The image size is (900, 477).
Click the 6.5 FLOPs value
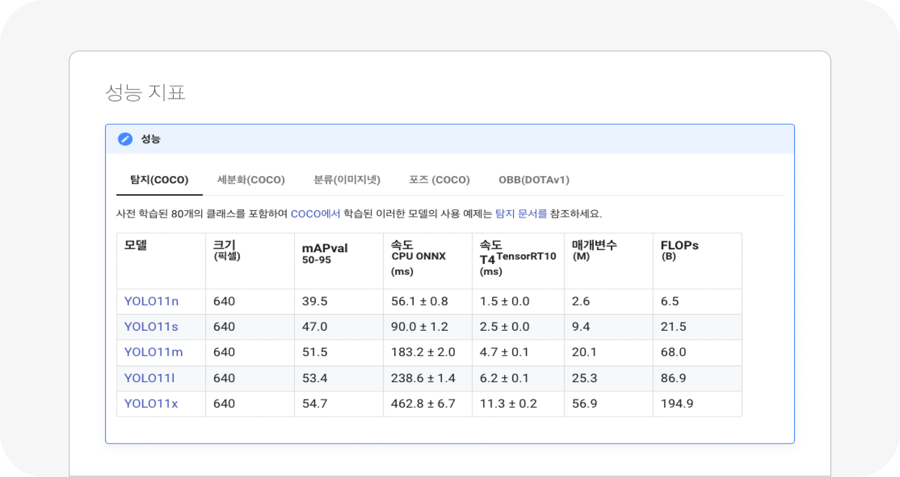(670, 301)
